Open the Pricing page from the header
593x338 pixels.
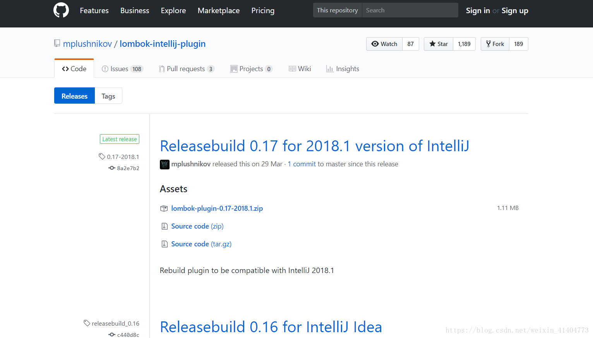click(x=263, y=10)
